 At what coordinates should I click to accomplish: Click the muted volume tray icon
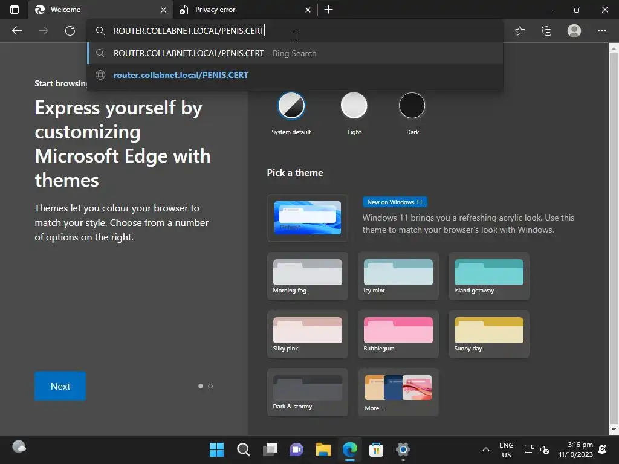[545, 449]
